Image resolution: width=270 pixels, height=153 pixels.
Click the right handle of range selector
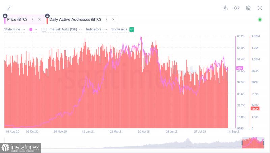tap(264, 143)
